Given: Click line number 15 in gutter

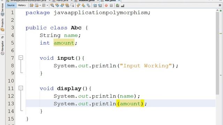Looking at the screenshot, I should pos(11,119).
